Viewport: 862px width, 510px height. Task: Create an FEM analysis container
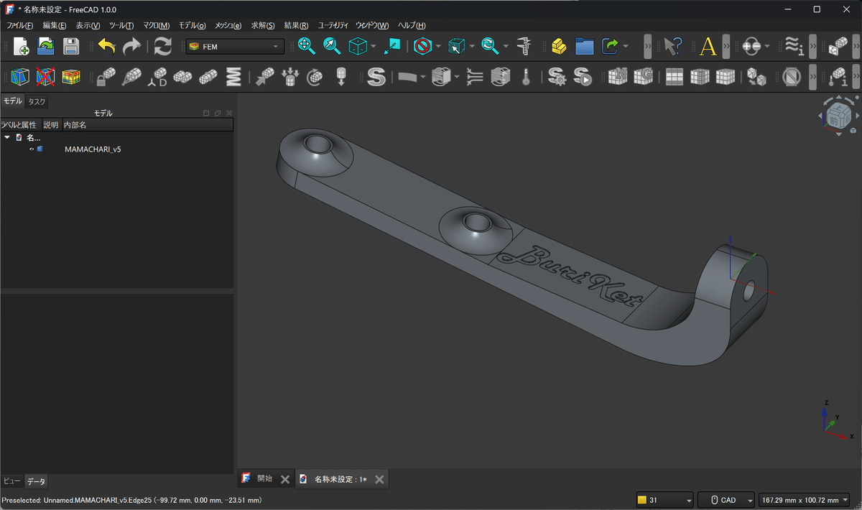click(x=22, y=76)
